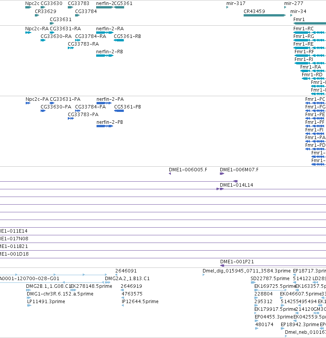Image resolution: width=326 pixels, height=338 pixels.
Task: Click the DMG1-chr3R.6.152.a.5prime label
Action: (60, 294)
